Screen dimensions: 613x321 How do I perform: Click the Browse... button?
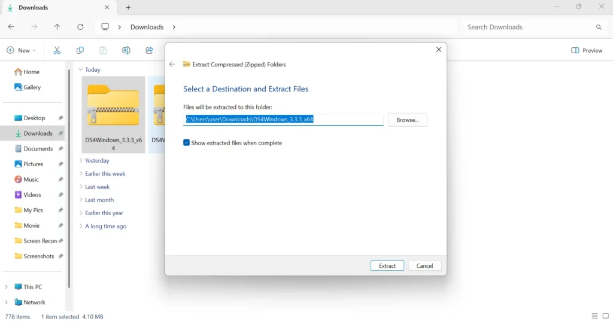407,120
